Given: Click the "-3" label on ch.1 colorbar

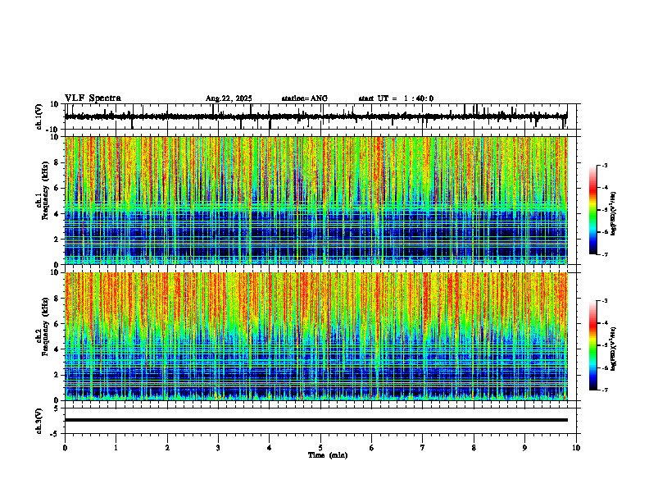Looking at the screenshot, I should (604, 166).
